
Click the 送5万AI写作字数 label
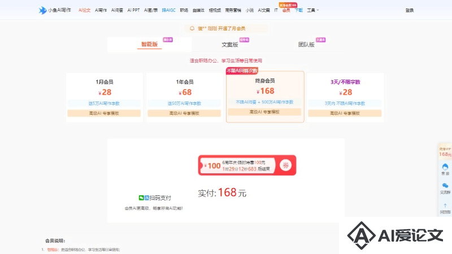pyautogui.click(x=104, y=103)
